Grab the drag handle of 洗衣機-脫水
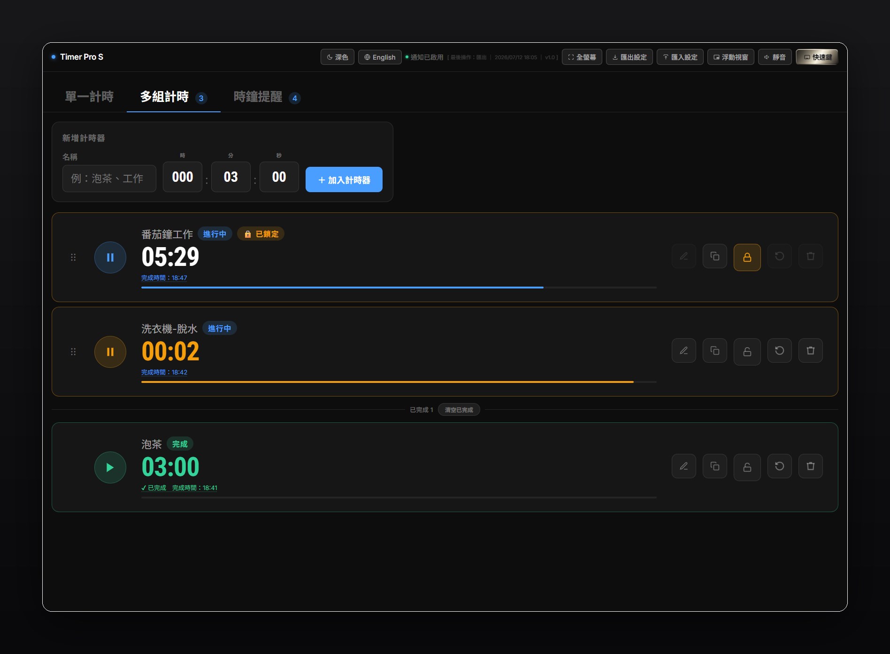Image resolution: width=890 pixels, height=654 pixels. pos(73,352)
